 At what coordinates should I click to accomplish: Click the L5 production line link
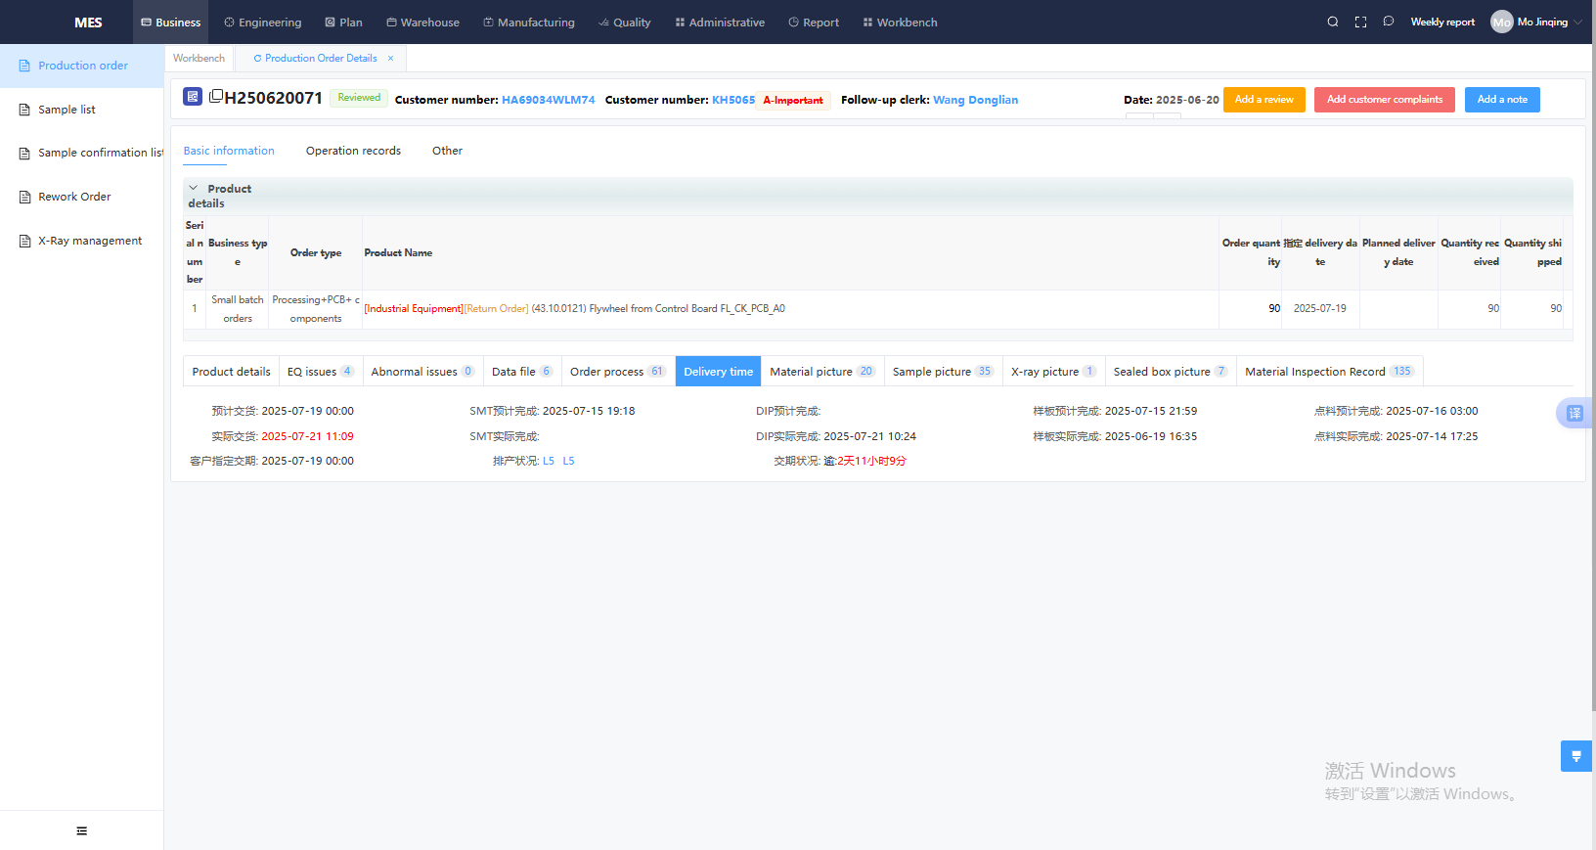pyautogui.click(x=549, y=461)
